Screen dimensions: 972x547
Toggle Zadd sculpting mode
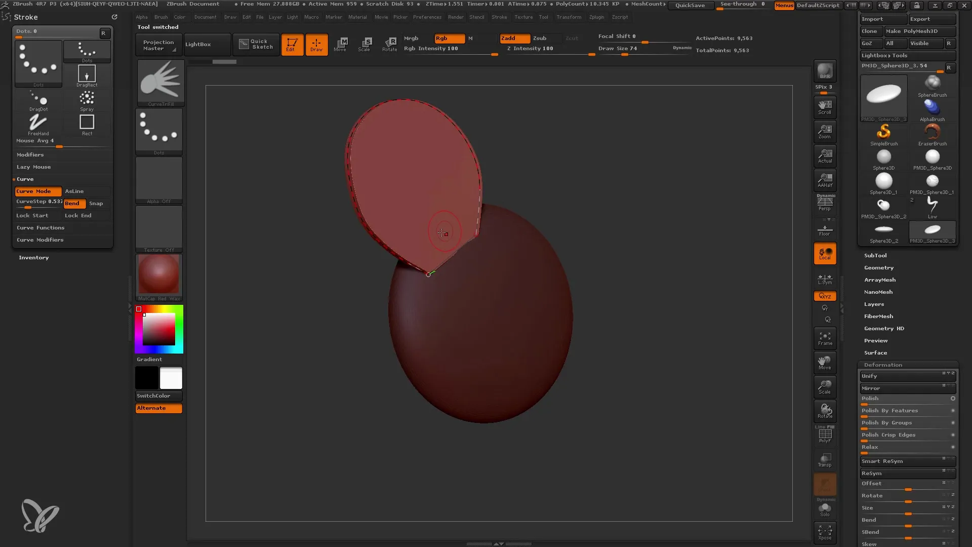point(508,37)
